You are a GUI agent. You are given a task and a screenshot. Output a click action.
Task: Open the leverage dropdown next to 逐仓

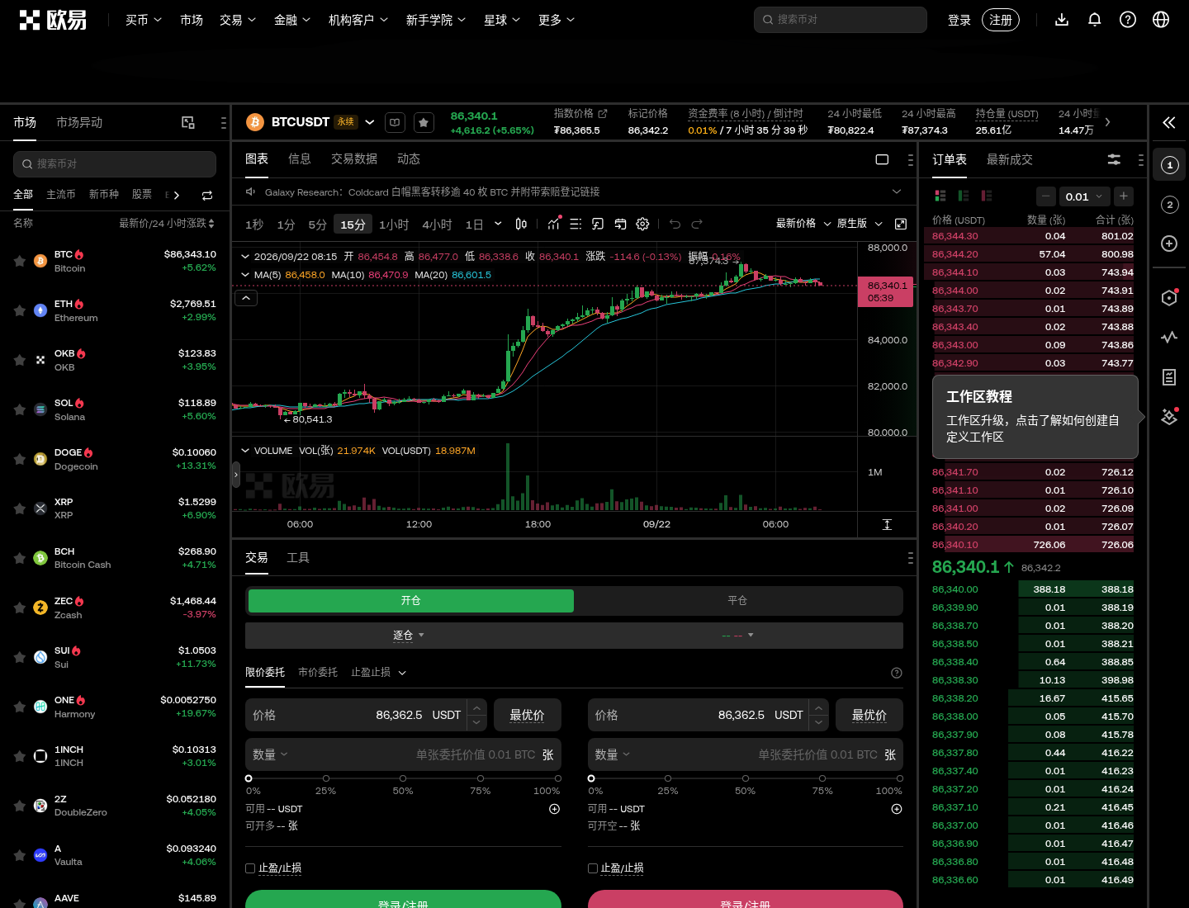737,636
